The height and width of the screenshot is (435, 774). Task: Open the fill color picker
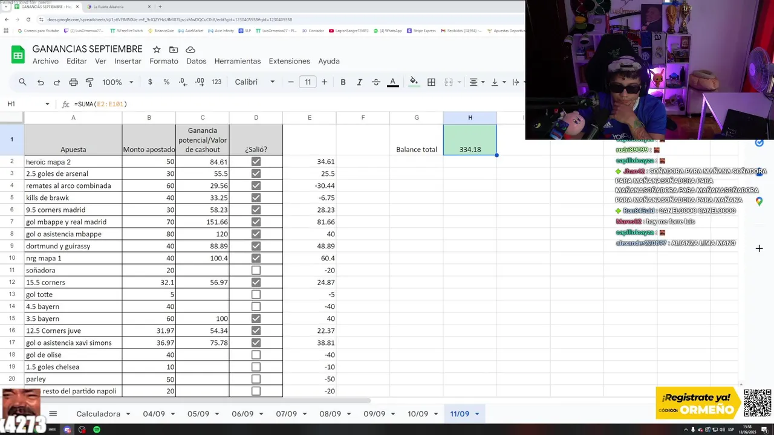(x=414, y=82)
